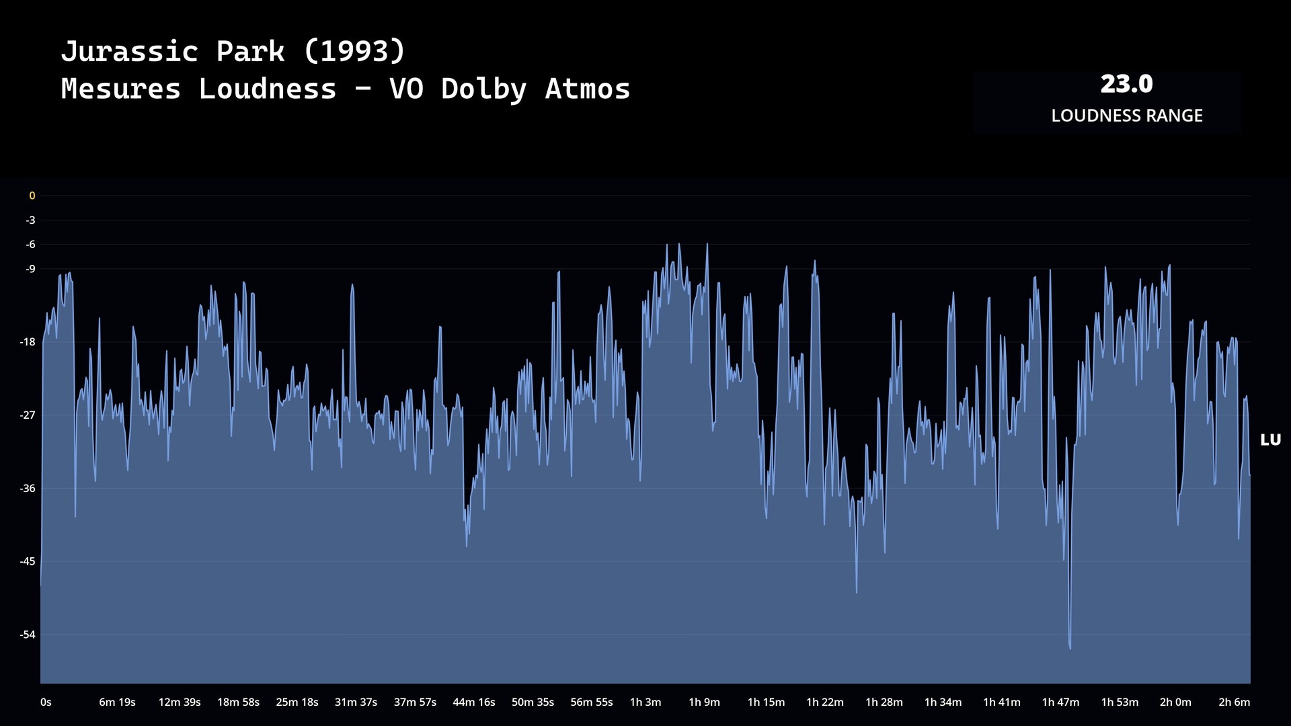Click the 6m 19s time label

click(x=117, y=702)
